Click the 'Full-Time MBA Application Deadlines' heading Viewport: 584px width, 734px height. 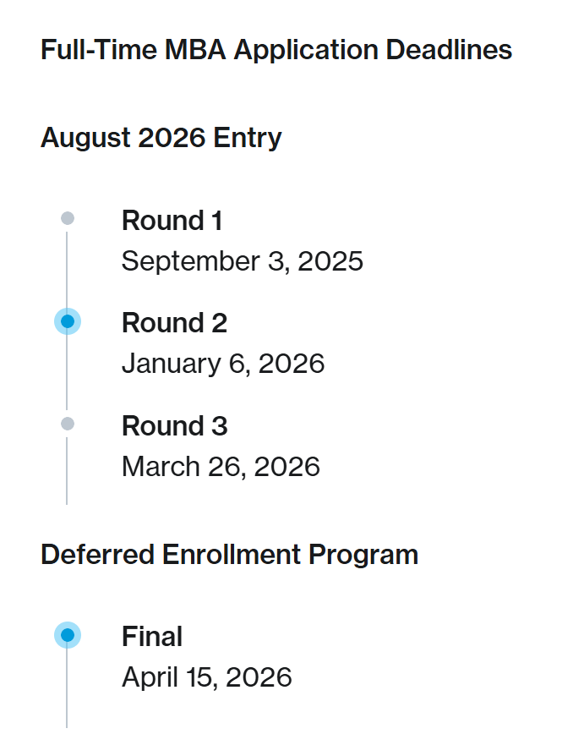point(276,49)
